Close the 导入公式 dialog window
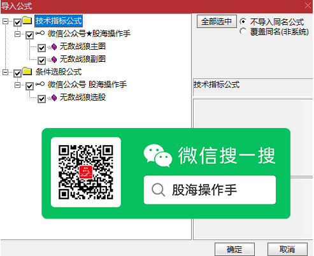The width and height of the screenshot is (314, 256). point(308,6)
